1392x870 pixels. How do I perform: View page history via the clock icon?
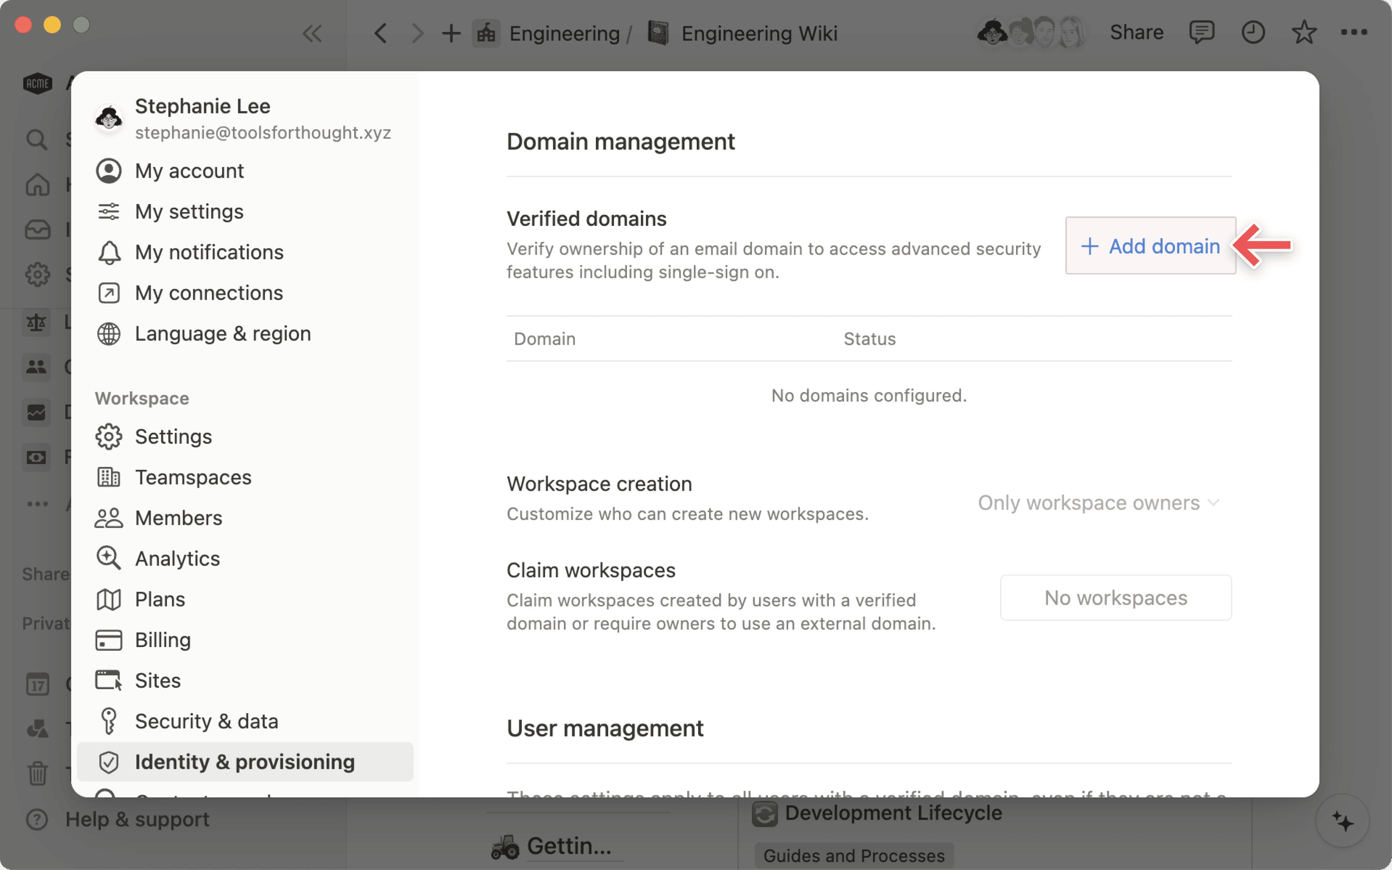tap(1254, 33)
